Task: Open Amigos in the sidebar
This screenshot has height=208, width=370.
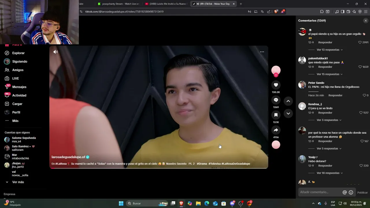Action: coord(18,70)
